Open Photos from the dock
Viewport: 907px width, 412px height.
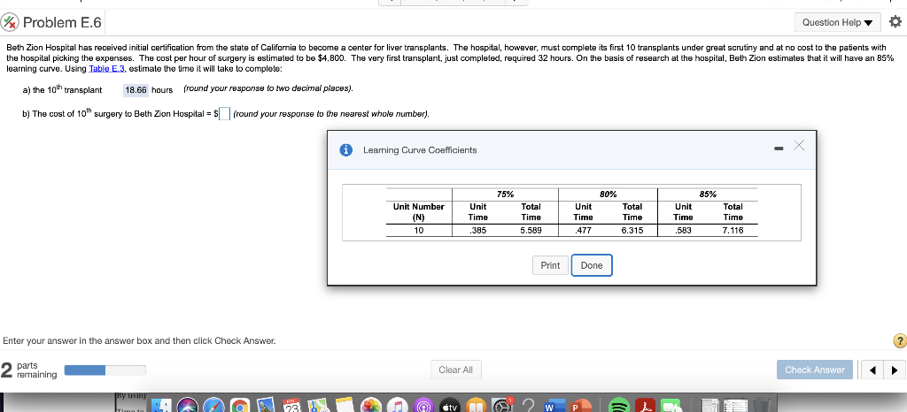[371, 405]
